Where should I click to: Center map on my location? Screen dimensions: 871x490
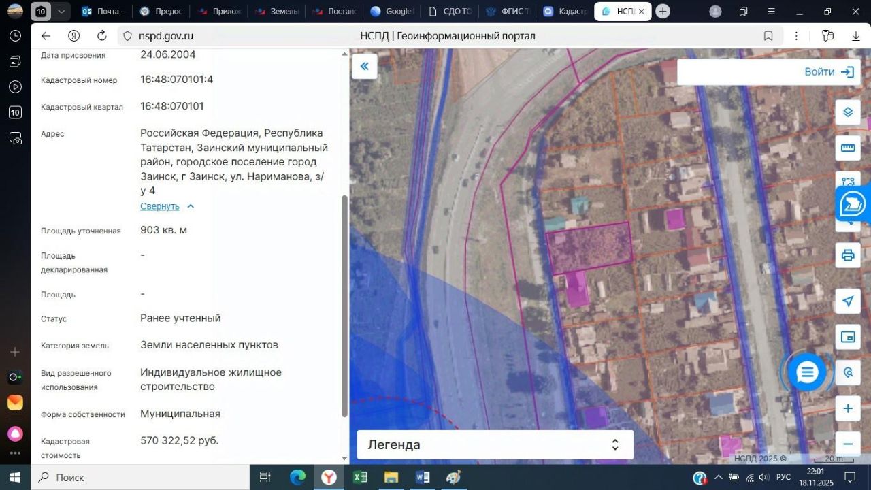pos(848,301)
